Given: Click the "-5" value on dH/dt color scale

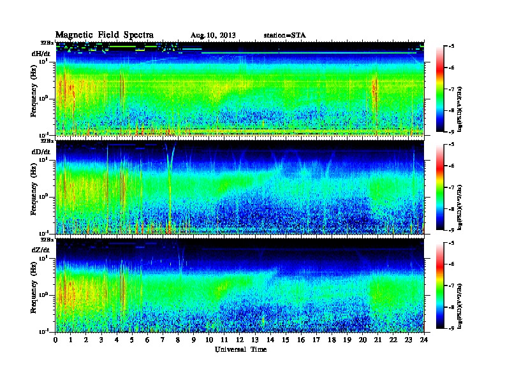Looking at the screenshot, I should click(451, 47).
